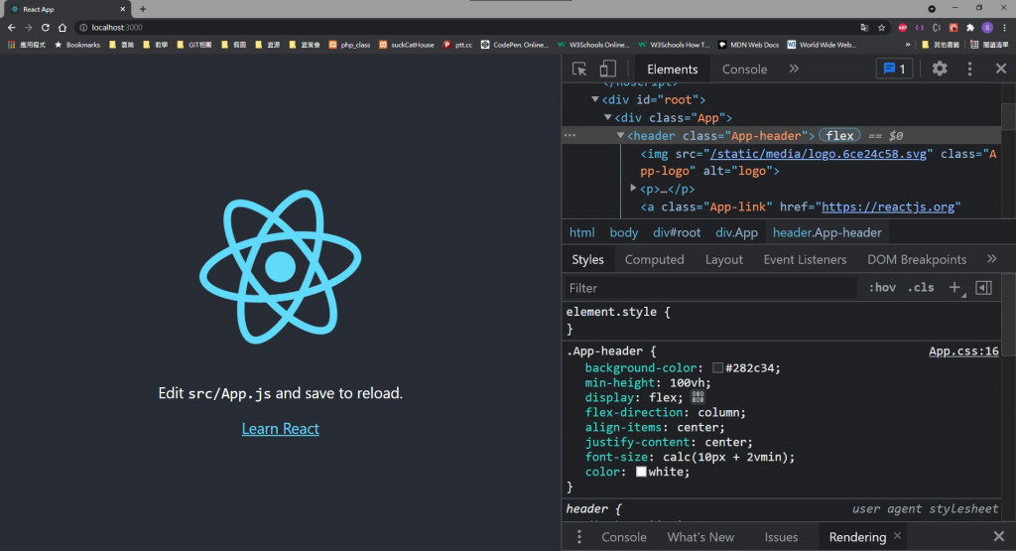Open the translate page icon
The image size is (1016, 551).
pos(864,27)
